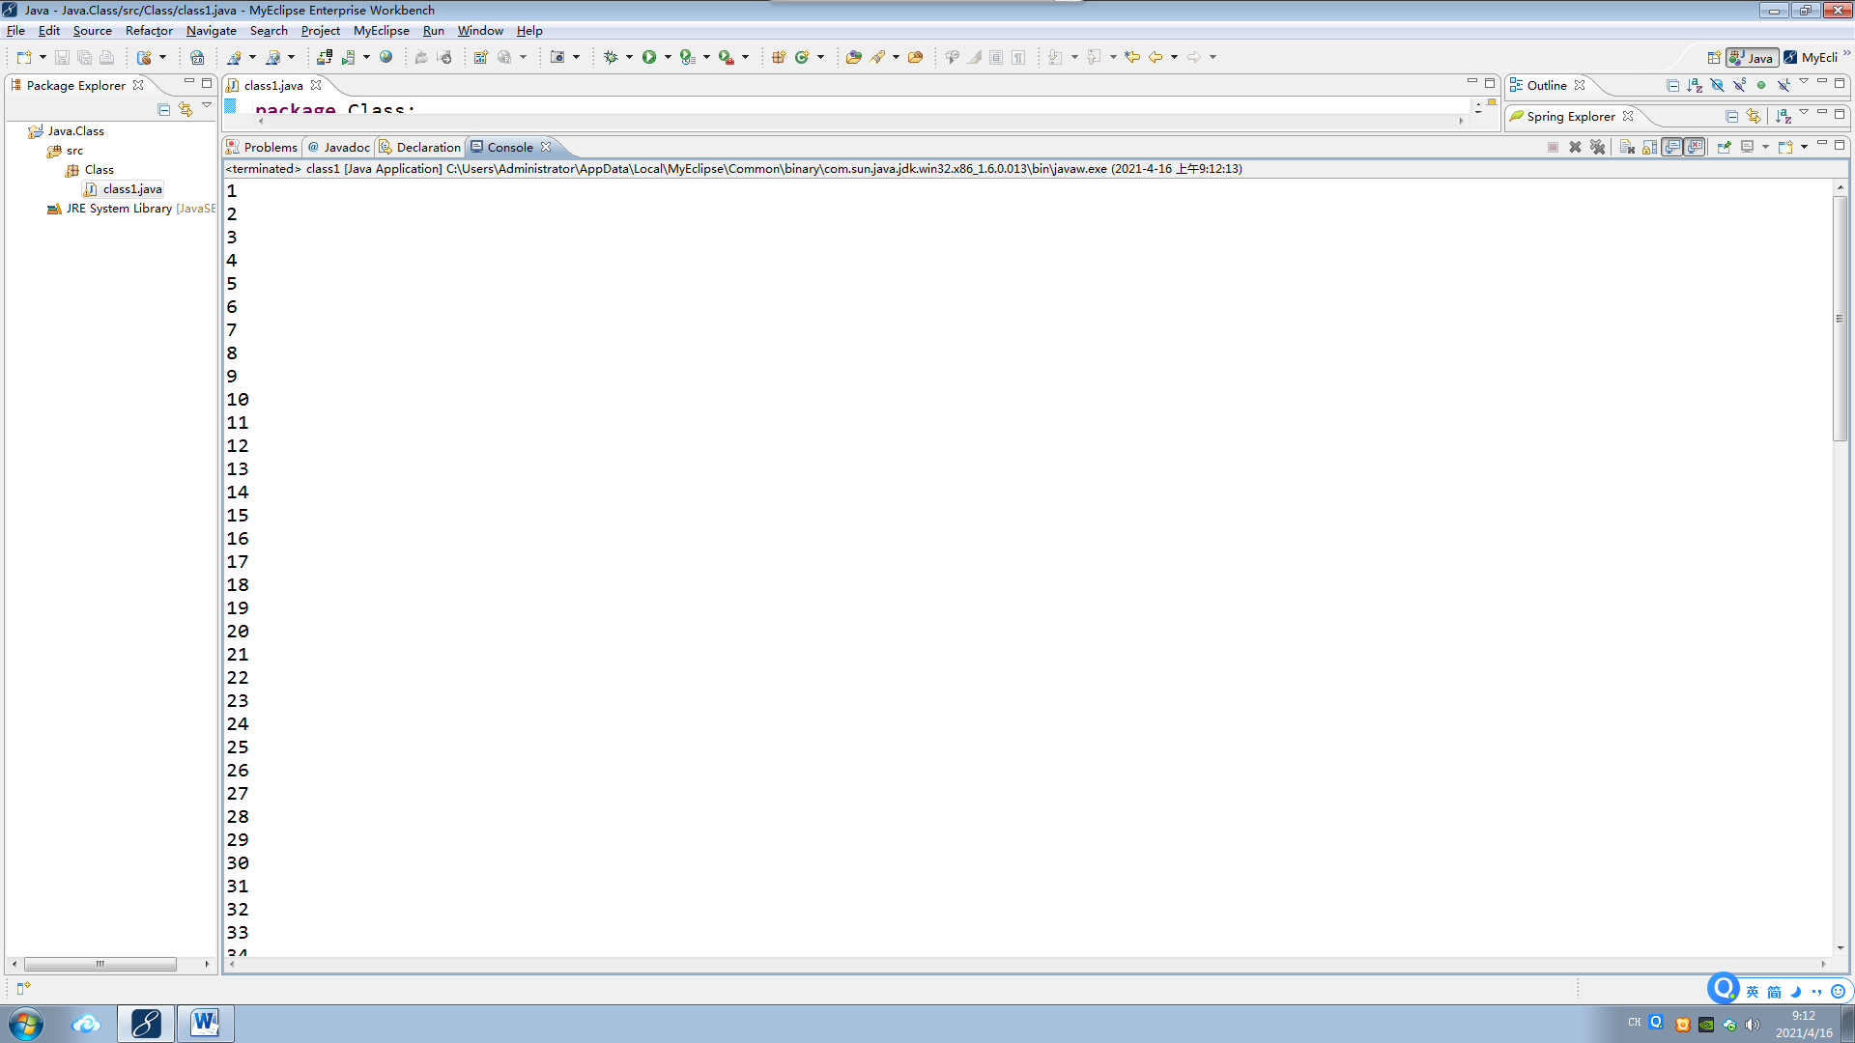Screen dimensions: 1855x1043
Task: Remove all terminated launches in console
Action: [1597, 147]
